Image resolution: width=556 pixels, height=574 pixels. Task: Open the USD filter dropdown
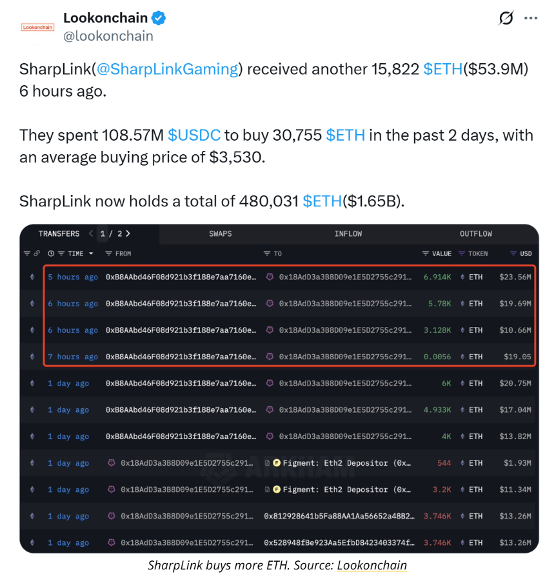[x=513, y=253]
